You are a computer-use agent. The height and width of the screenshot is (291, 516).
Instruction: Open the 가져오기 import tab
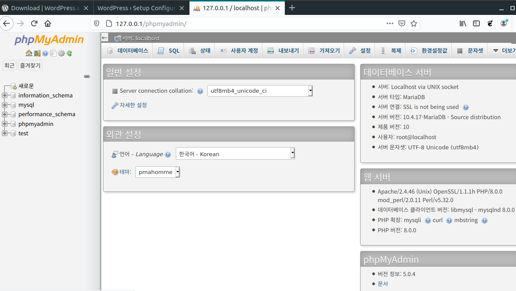tap(324, 51)
